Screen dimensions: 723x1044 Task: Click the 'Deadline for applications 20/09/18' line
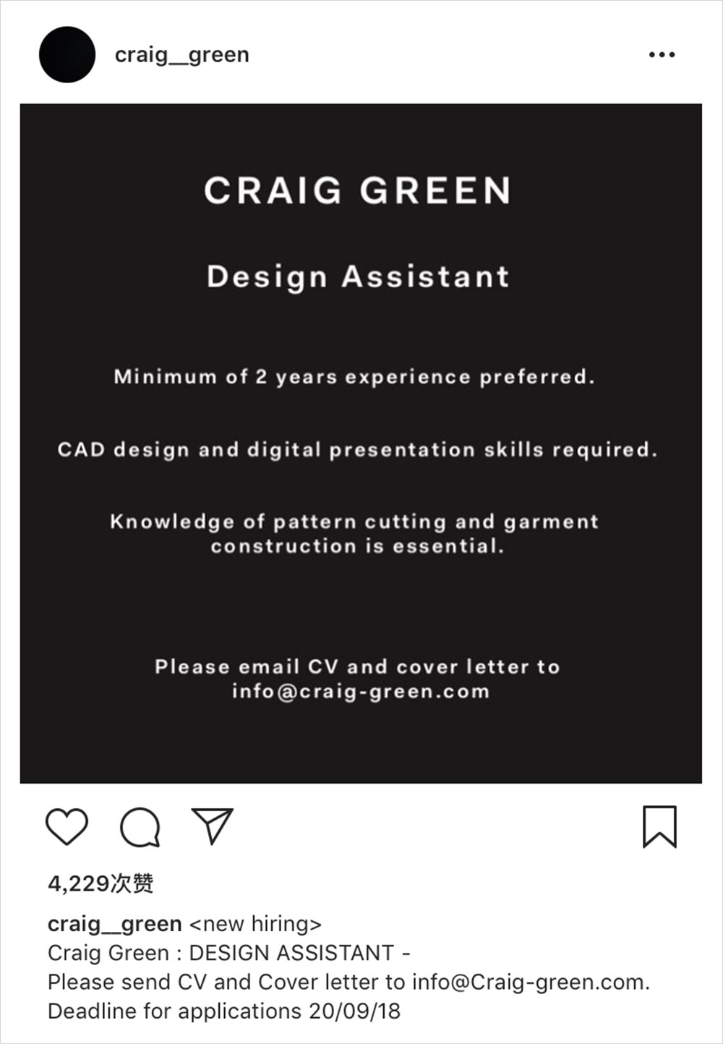click(x=224, y=1011)
